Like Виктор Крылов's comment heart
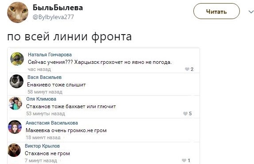This screenshot has height=164, width=254. coord(184,160)
